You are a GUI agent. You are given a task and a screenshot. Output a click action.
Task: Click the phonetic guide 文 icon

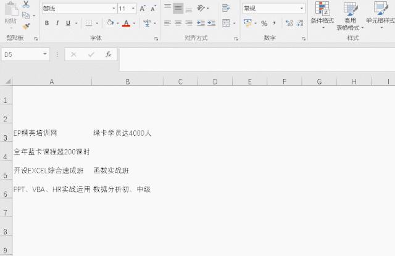coord(147,23)
